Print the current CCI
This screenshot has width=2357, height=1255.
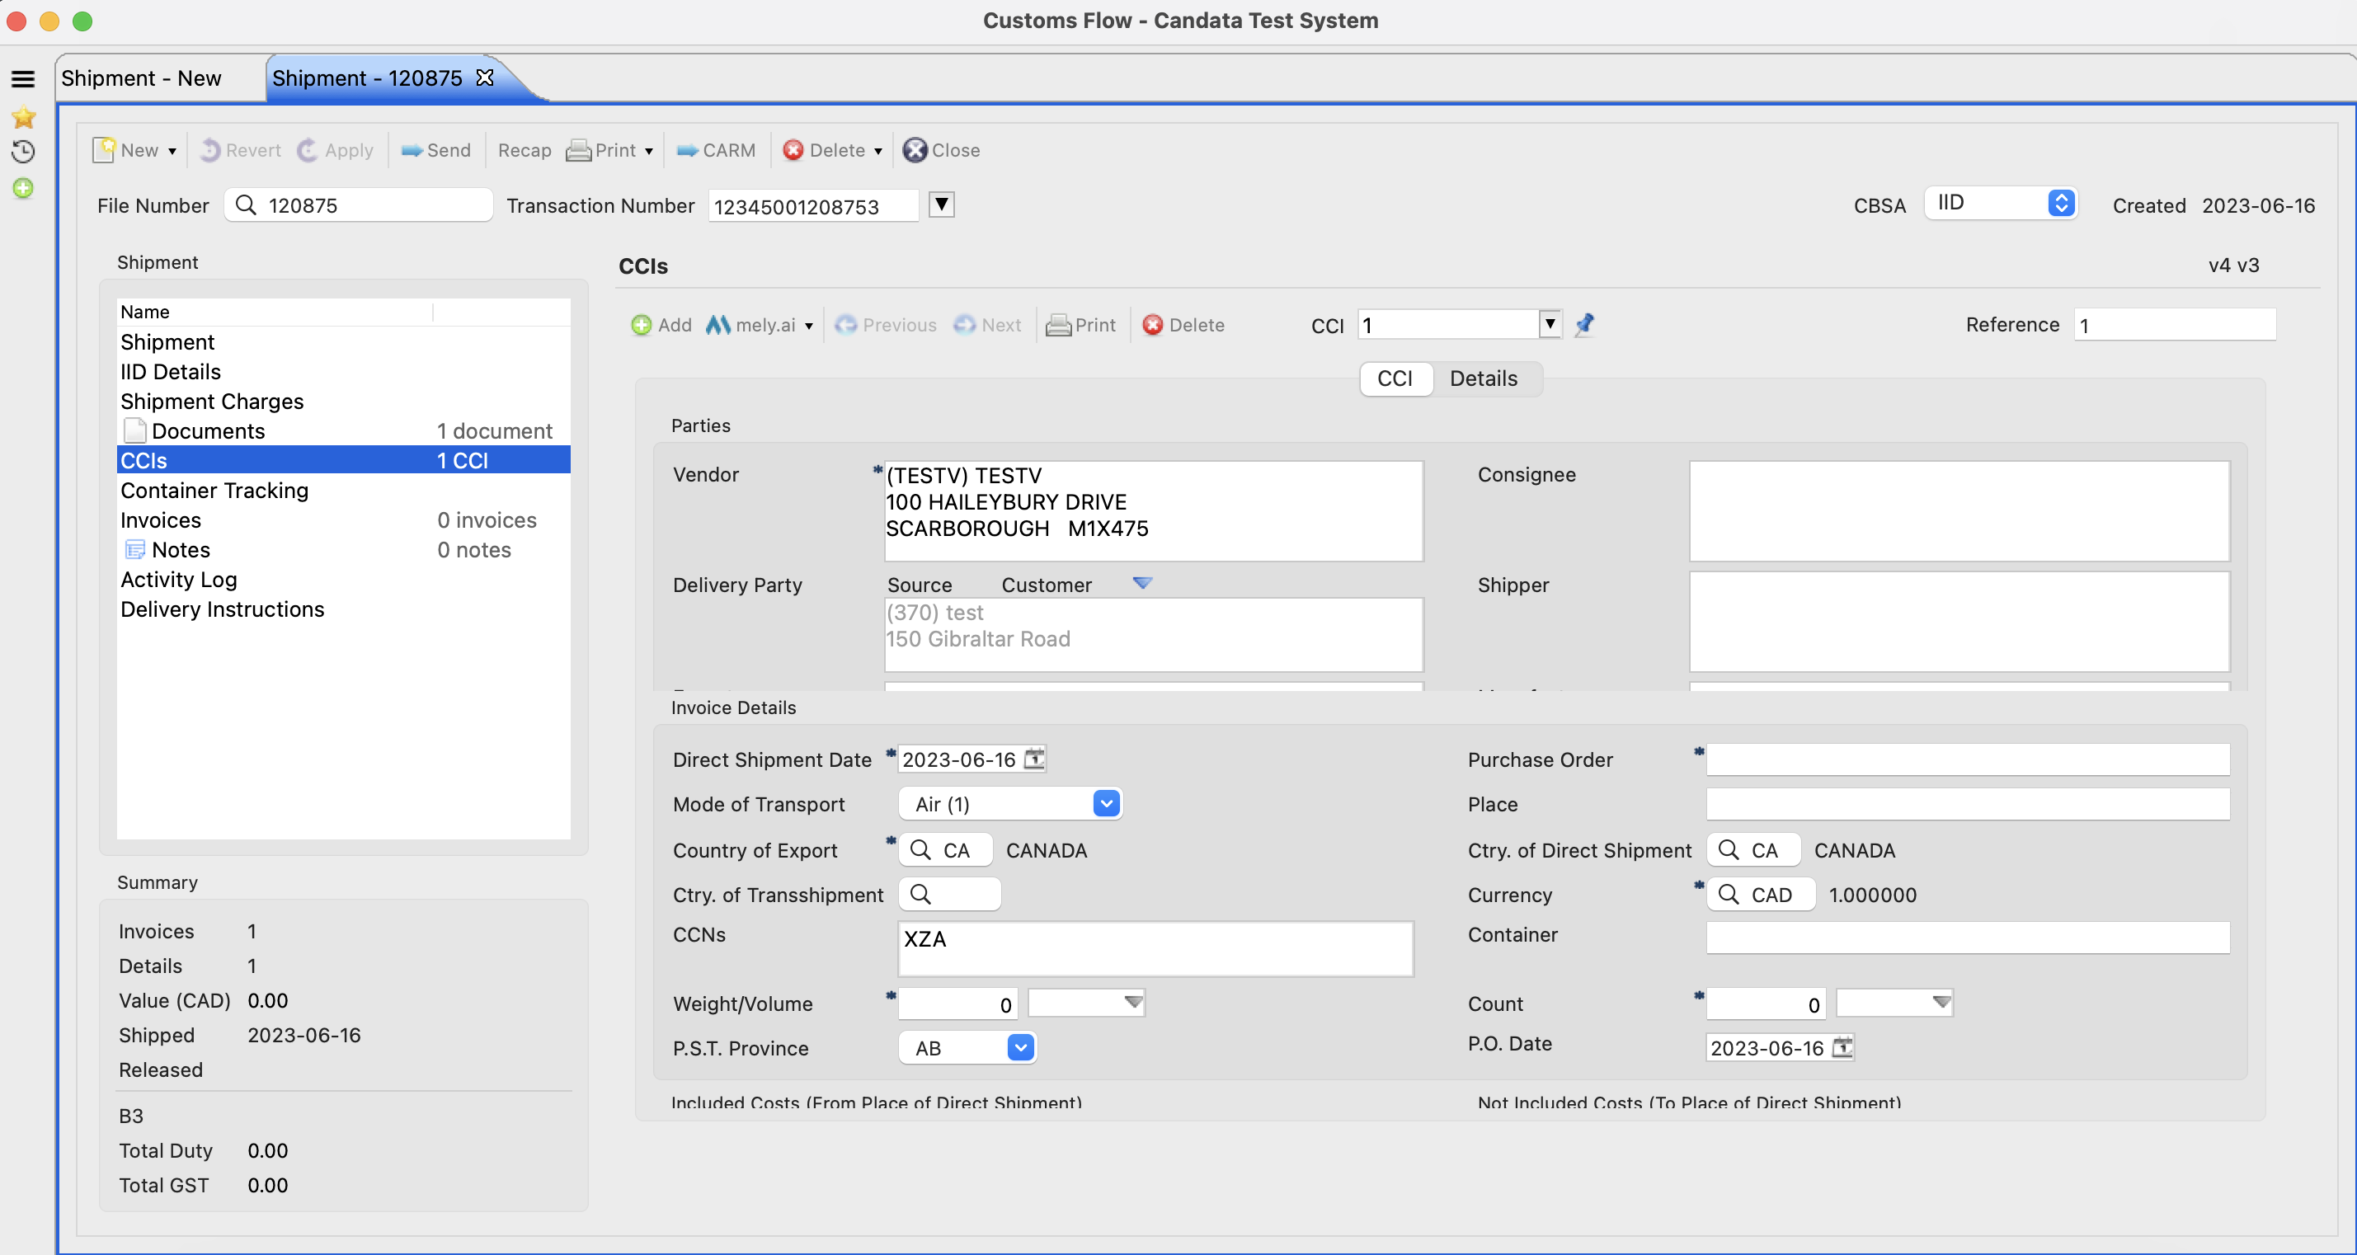pyautogui.click(x=1080, y=325)
